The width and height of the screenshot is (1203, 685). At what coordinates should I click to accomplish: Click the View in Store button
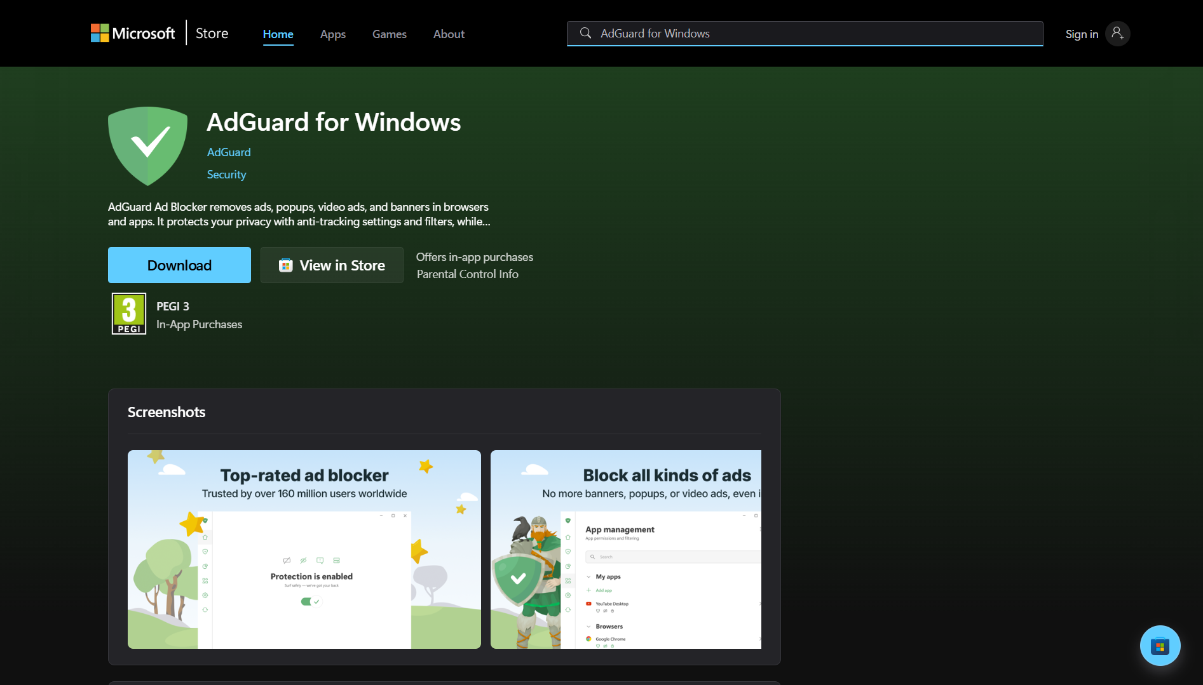click(331, 265)
